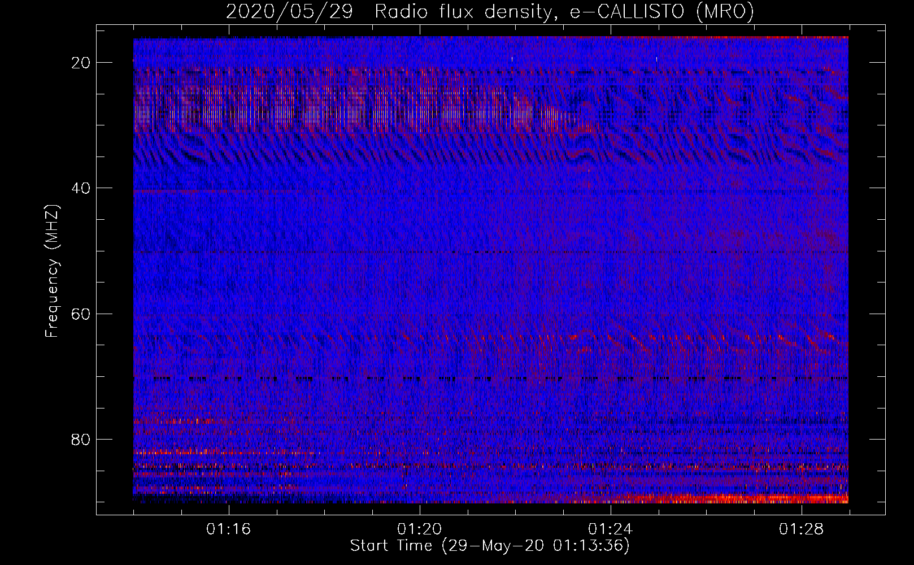Image resolution: width=914 pixels, height=565 pixels.
Task: Click the y-axis tick label '60'
Action: 81,314
